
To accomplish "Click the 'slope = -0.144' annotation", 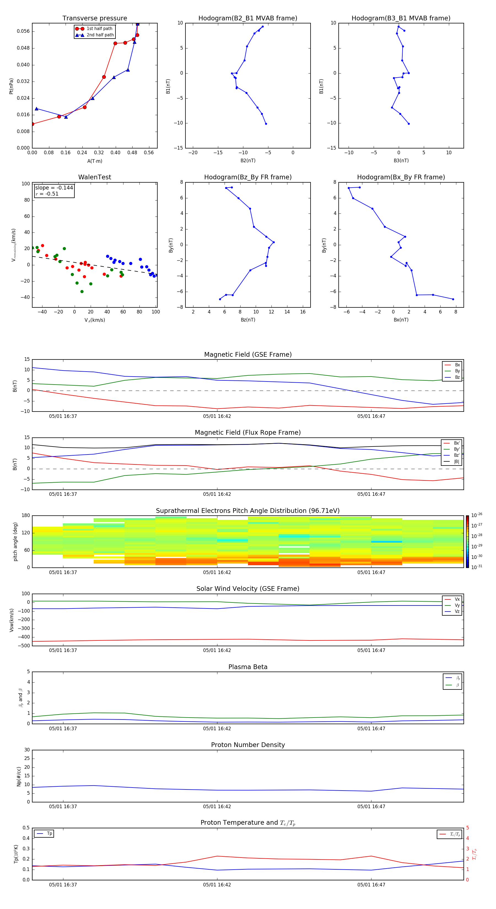I will 54,188.
